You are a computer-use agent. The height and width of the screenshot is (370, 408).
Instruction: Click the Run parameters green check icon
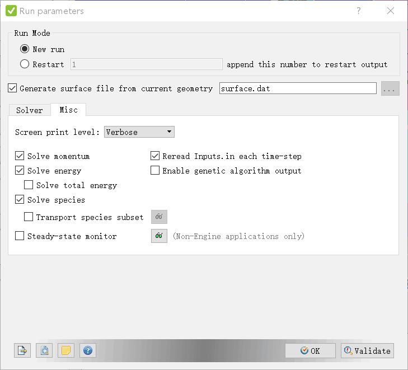point(11,11)
